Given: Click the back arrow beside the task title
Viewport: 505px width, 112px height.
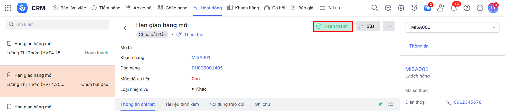Looking at the screenshot, I should coord(126,28).
